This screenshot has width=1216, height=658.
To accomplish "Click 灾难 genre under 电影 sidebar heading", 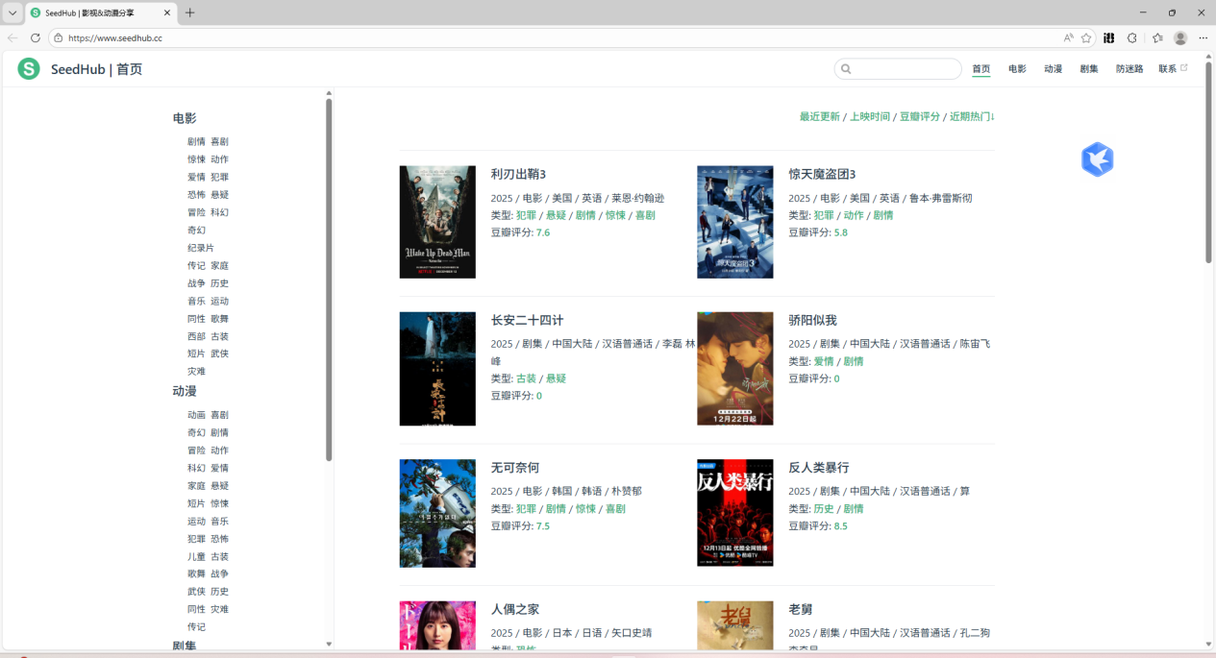I will pyautogui.click(x=196, y=371).
